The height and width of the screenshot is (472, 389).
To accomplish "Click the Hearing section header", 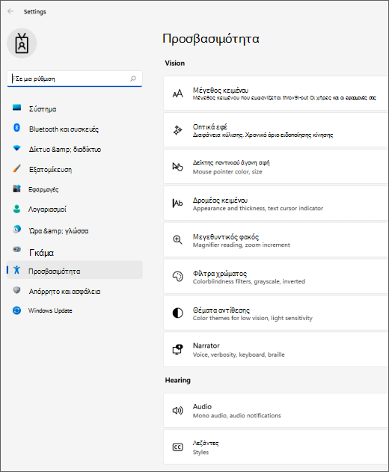I will coord(177,380).
